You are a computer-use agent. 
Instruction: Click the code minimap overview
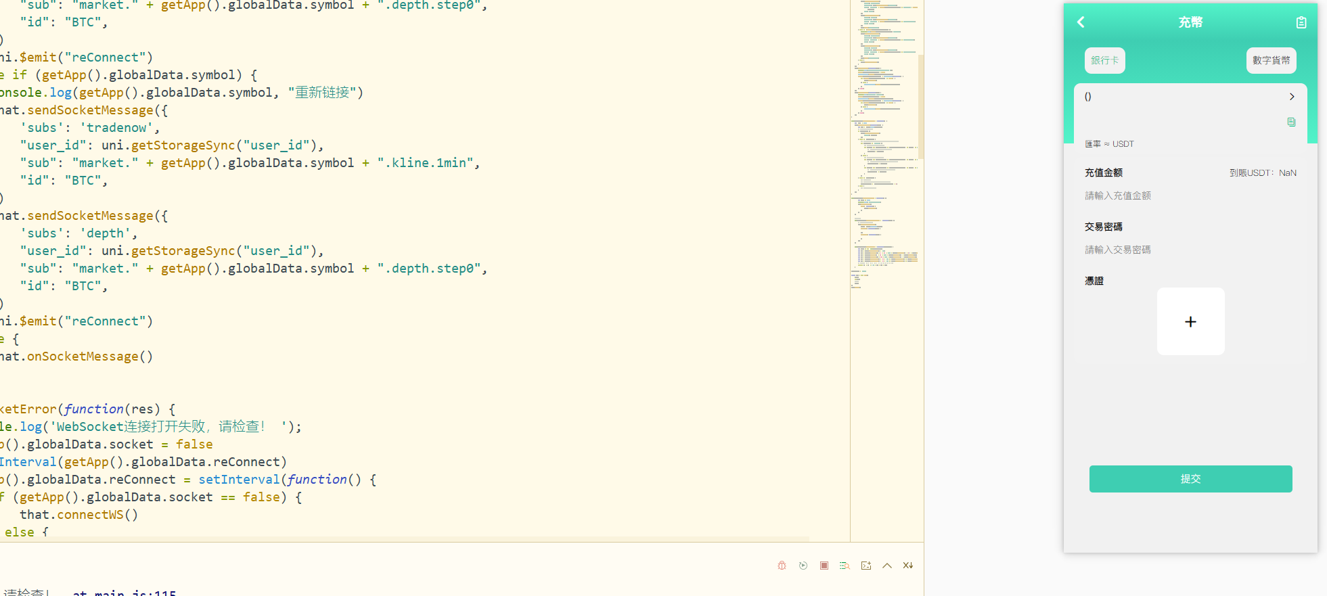[x=883, y=169]
